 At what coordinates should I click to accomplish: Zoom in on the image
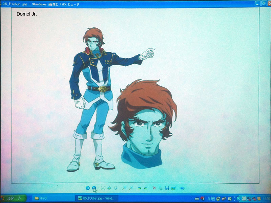click(124, 188)
